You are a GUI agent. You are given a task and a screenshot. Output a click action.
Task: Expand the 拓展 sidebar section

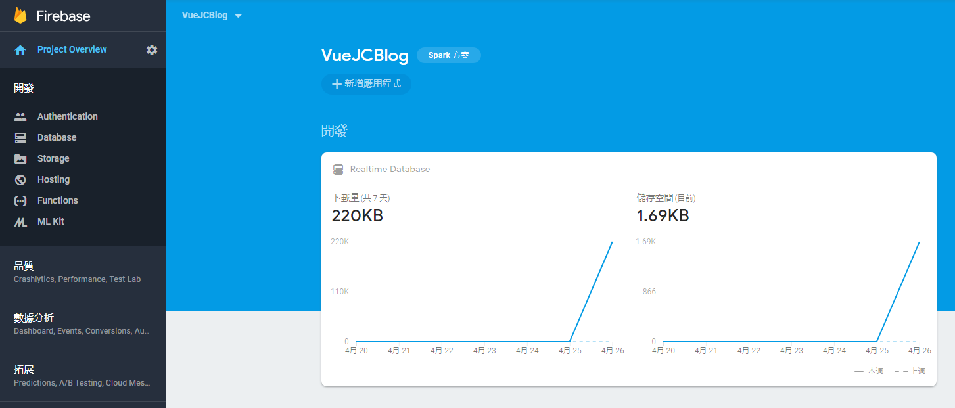click(x=83, y=376)
